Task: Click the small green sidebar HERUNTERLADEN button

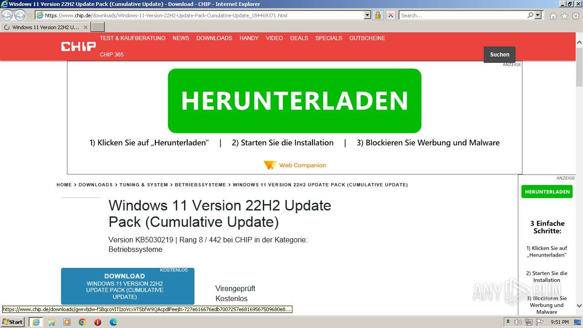Action: [x=547, y=192]
